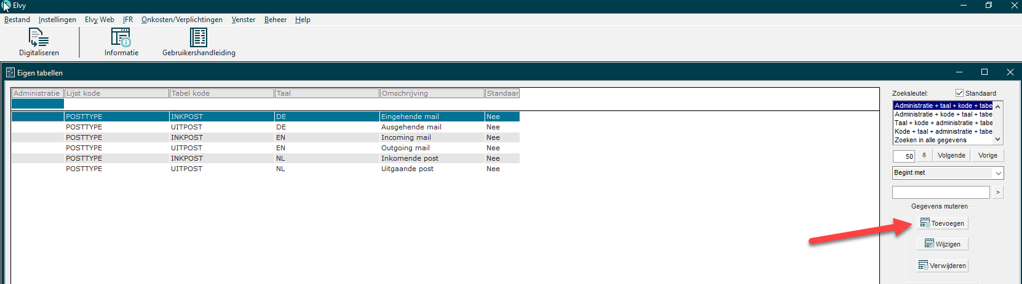The image size is (1022, 284).
Task: Open the Bestand menu
Action: coord(17,20)
